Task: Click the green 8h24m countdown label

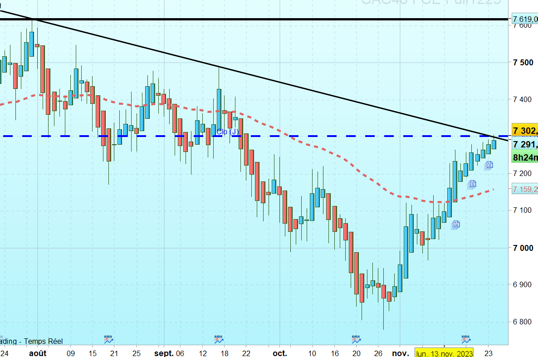Action: [525, 157]
